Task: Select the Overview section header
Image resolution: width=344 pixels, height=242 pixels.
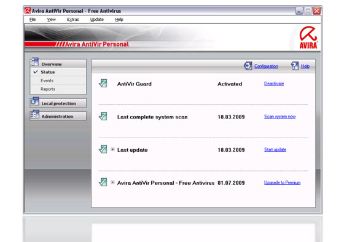Action: point(58,64)
